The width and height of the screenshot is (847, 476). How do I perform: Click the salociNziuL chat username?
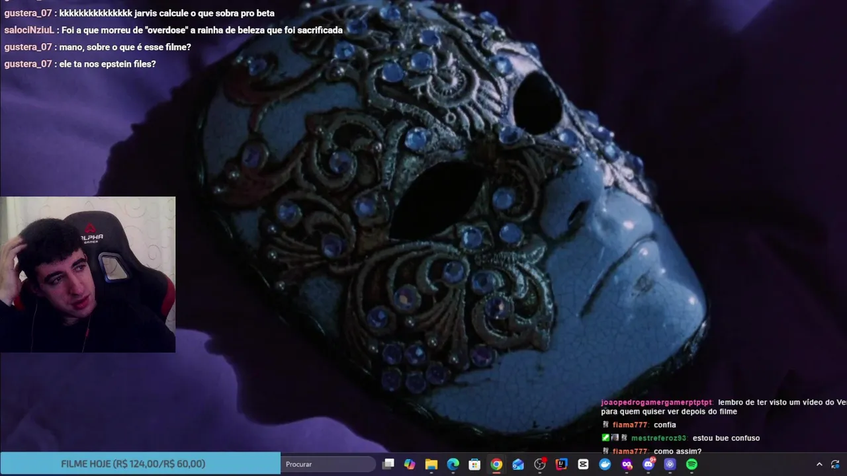[x=29, y=30]
